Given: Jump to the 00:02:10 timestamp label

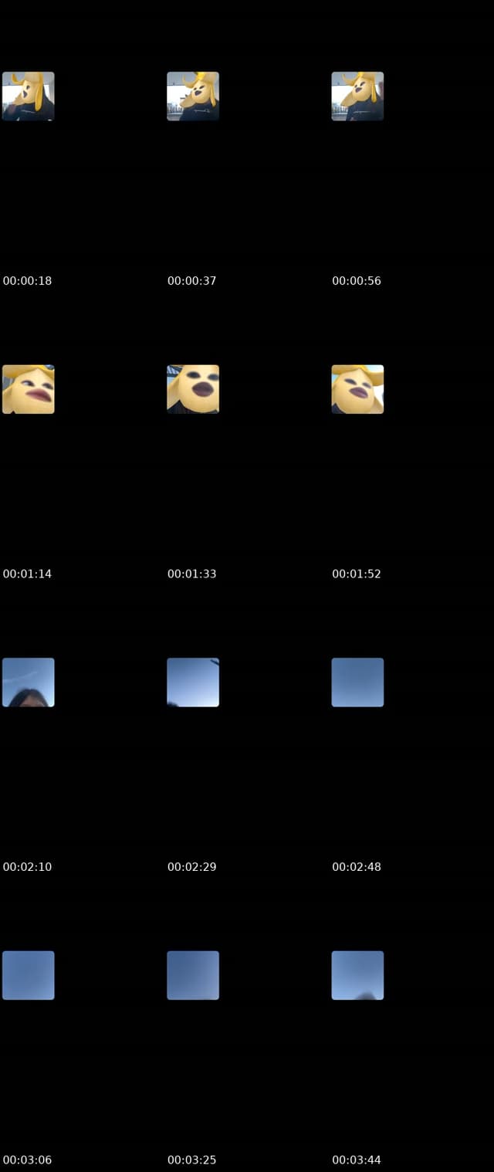Looking at the screenshot, I should point(28,867).
